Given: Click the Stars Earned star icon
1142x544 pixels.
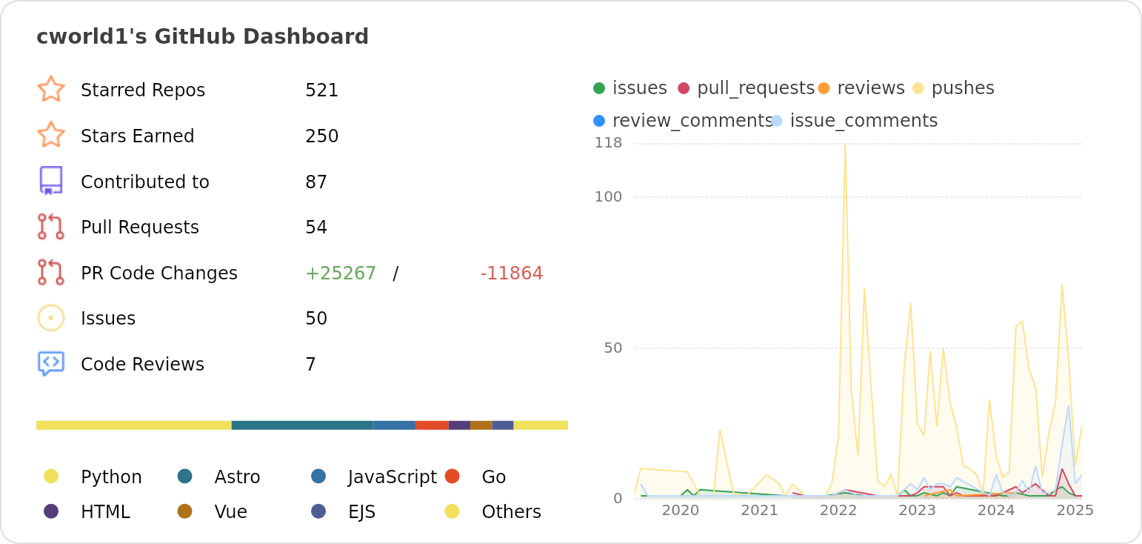Looking at the screenshot, I should (51, 136).
